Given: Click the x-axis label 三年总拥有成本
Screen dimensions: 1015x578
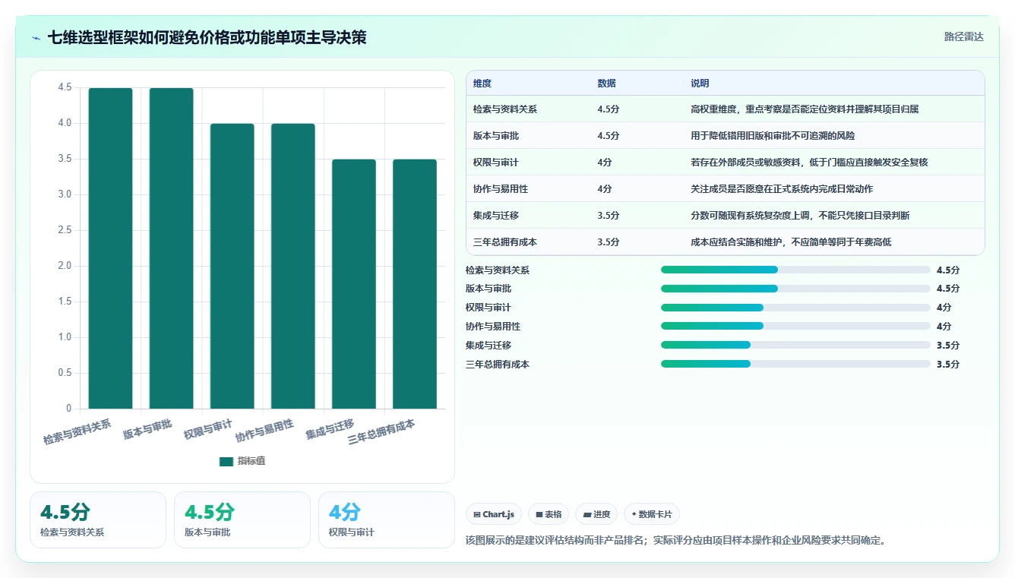Looking at the screenshot, I should click(382, 433).
